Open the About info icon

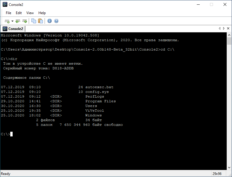(x=50, y=21)
